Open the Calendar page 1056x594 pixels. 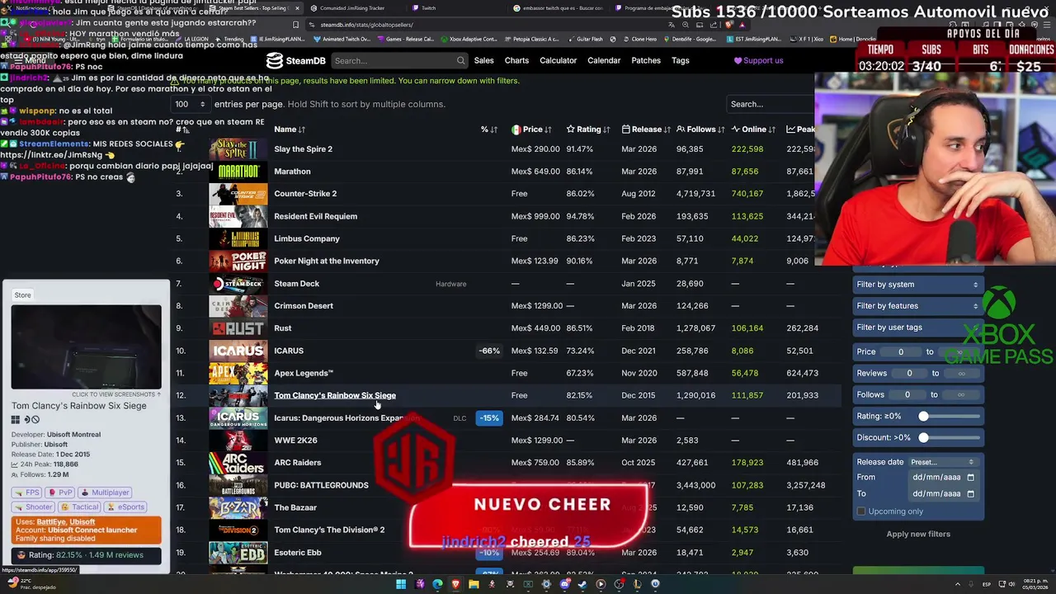point(604,60)
